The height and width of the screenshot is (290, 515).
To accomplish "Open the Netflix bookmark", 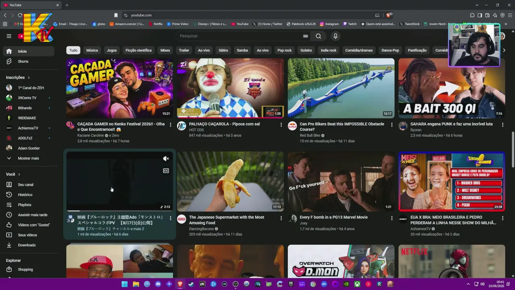I will (x=155, y=24).
